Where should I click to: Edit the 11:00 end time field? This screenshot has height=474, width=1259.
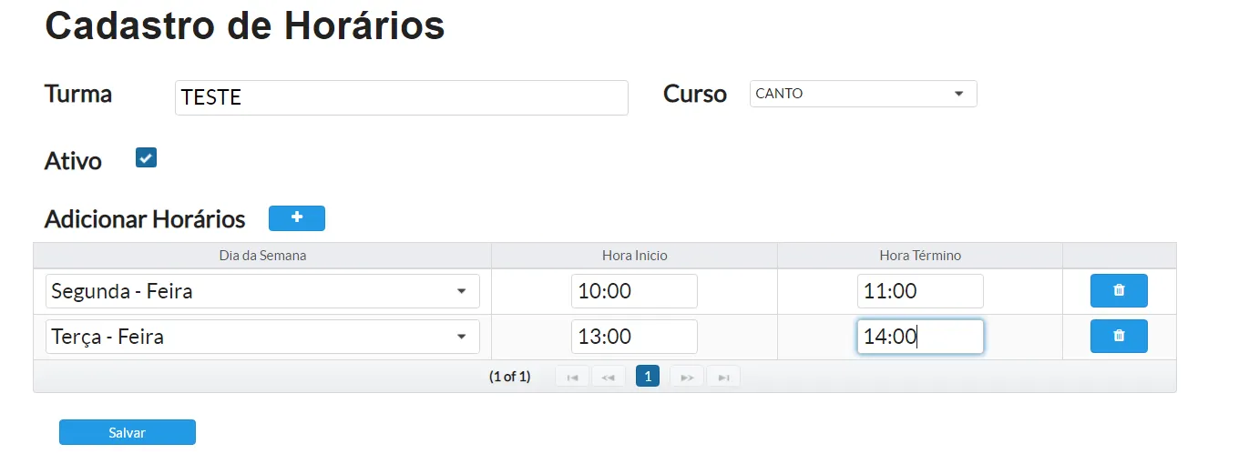click(919, 291)
